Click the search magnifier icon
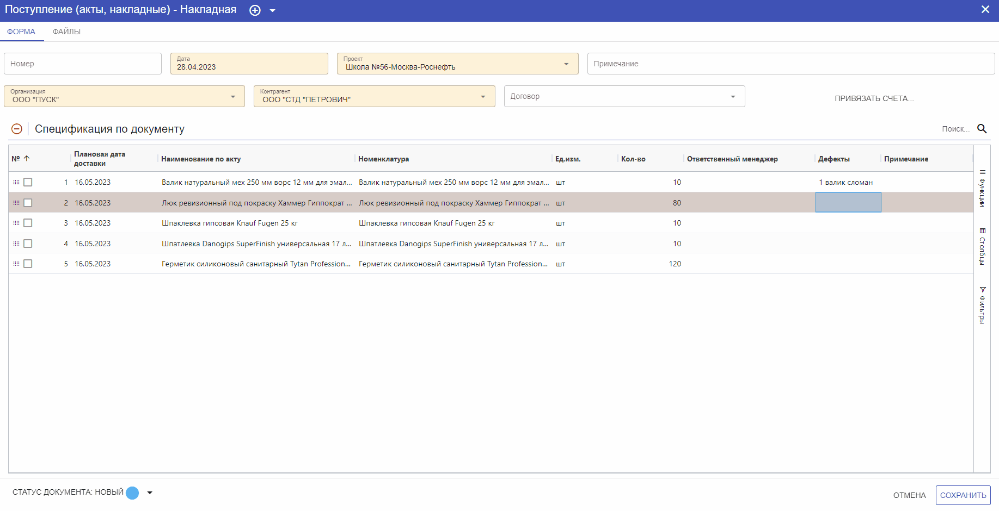The image size is (999, 511). click(x=982, y=129)
